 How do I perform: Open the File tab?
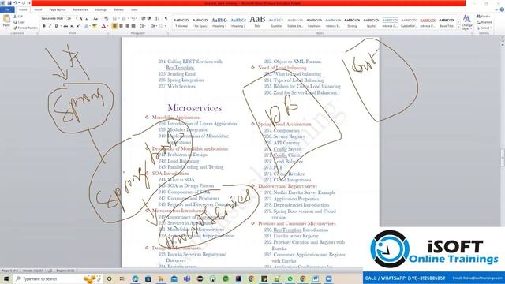pyautogui.click(x=7, y=10)
